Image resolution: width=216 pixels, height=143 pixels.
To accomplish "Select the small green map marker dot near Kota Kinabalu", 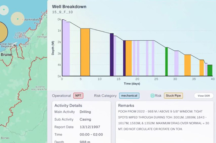I will (18, 19).
